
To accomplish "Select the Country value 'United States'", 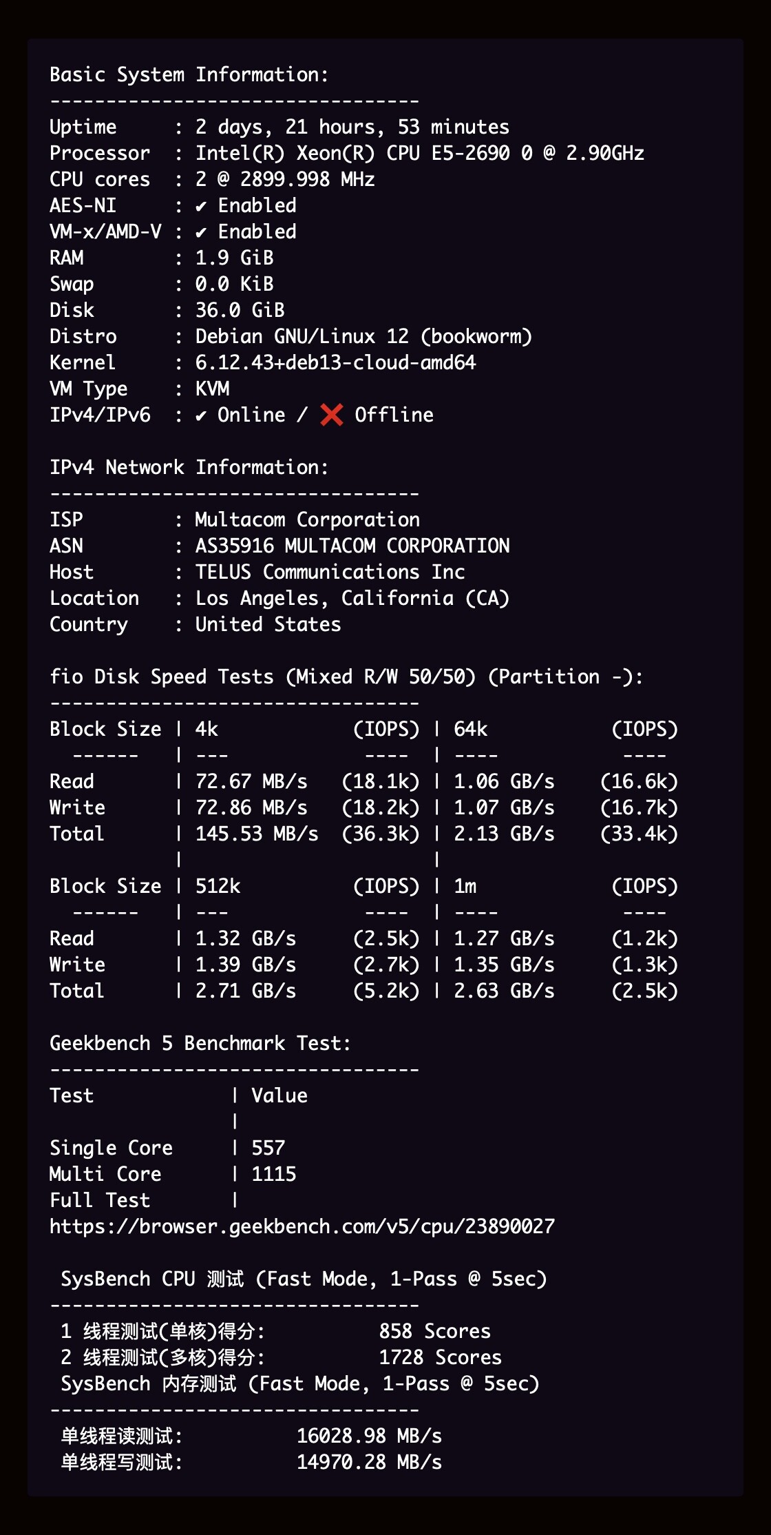I will [268, 624].
